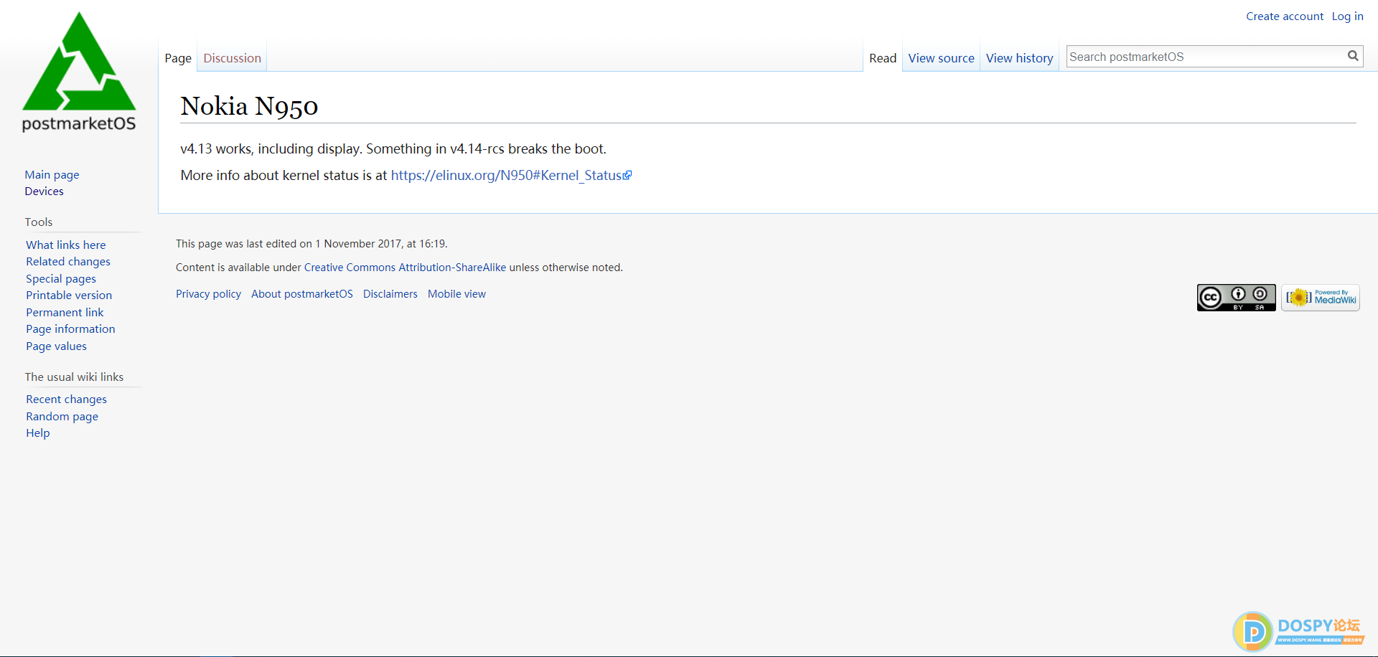Open Random page
1378x657 pixels.
point(62,416)
